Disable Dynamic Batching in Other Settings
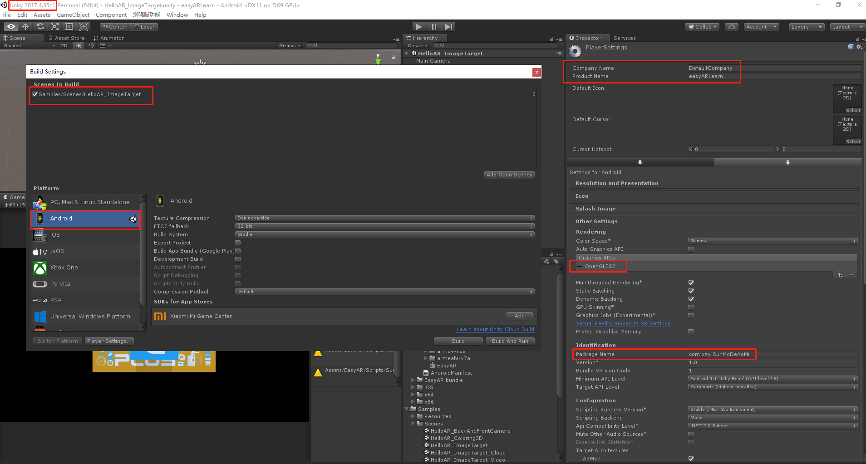 coord(691,299)
